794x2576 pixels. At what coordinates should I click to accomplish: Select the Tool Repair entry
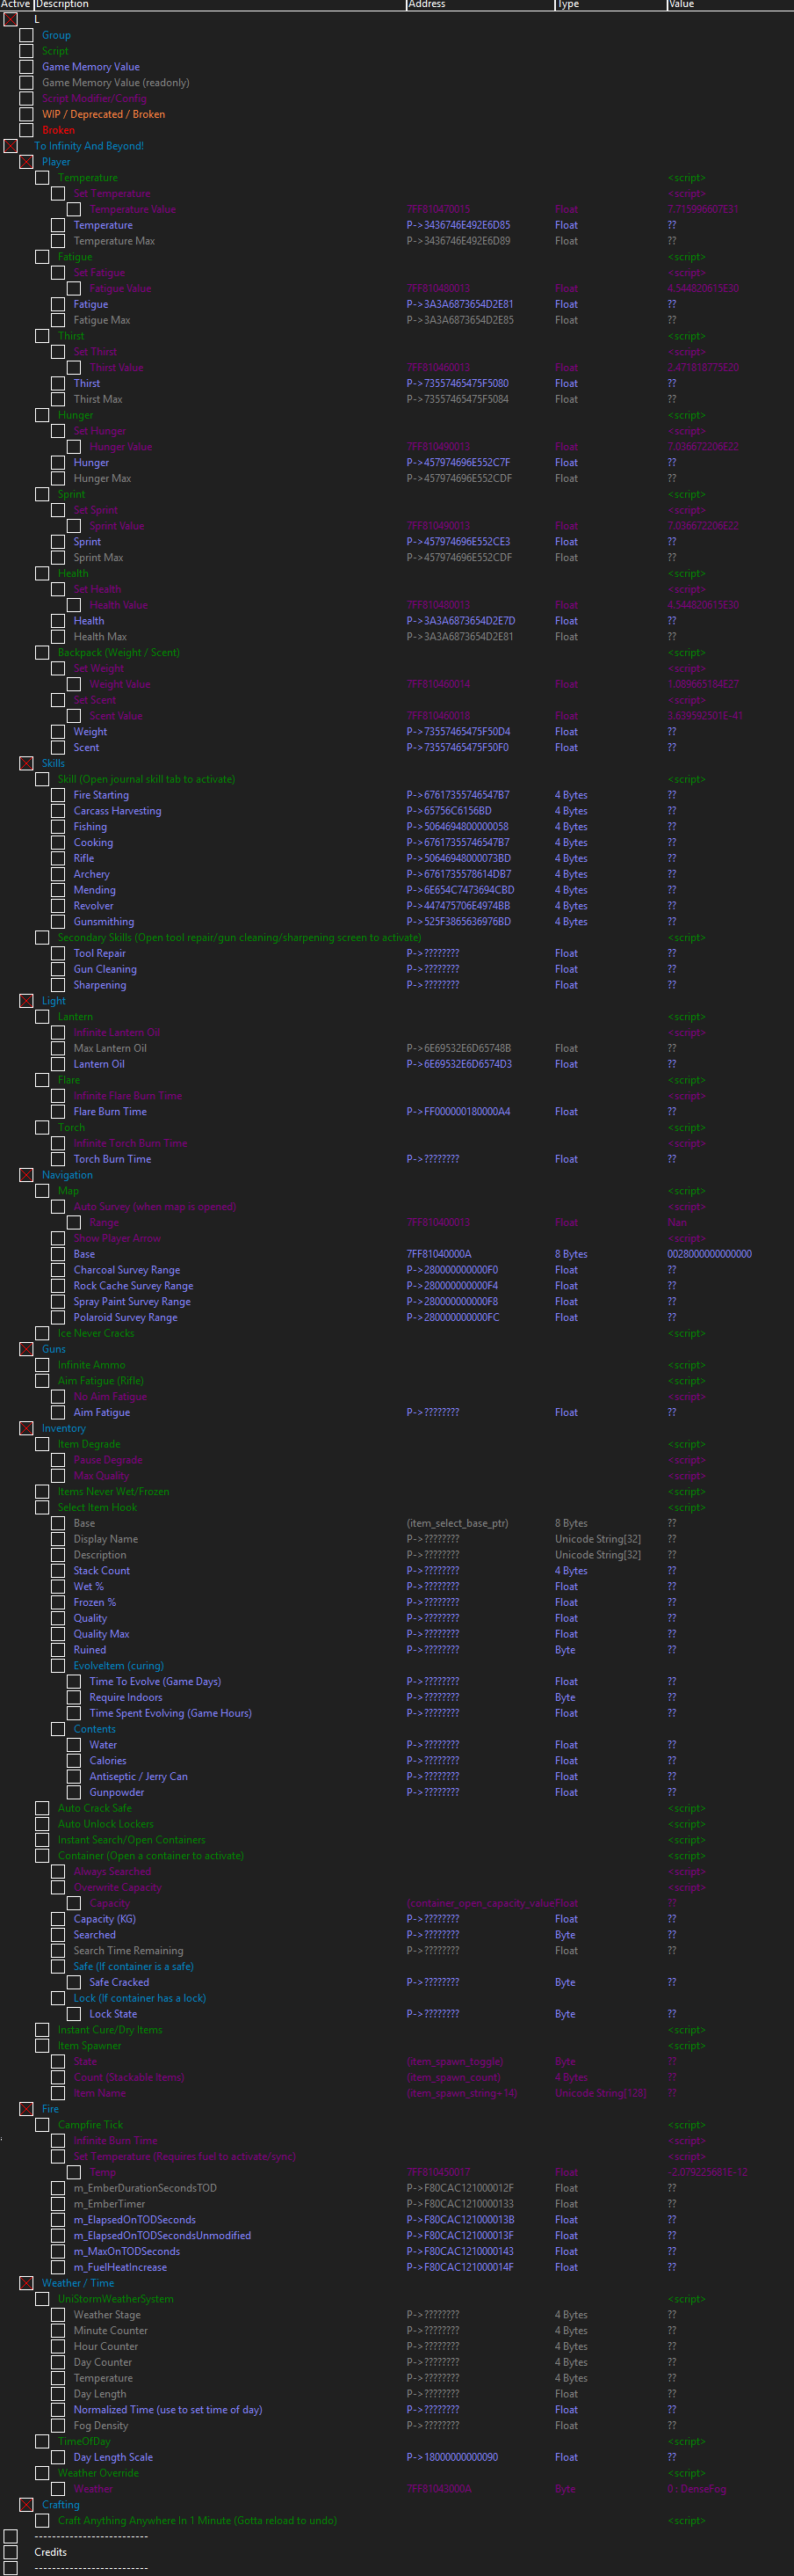point(99,954)
